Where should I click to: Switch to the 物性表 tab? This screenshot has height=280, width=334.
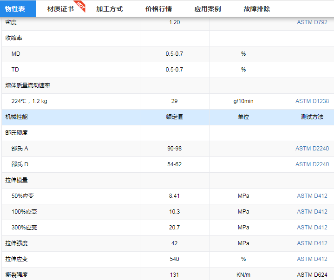[x=18, y=9]
